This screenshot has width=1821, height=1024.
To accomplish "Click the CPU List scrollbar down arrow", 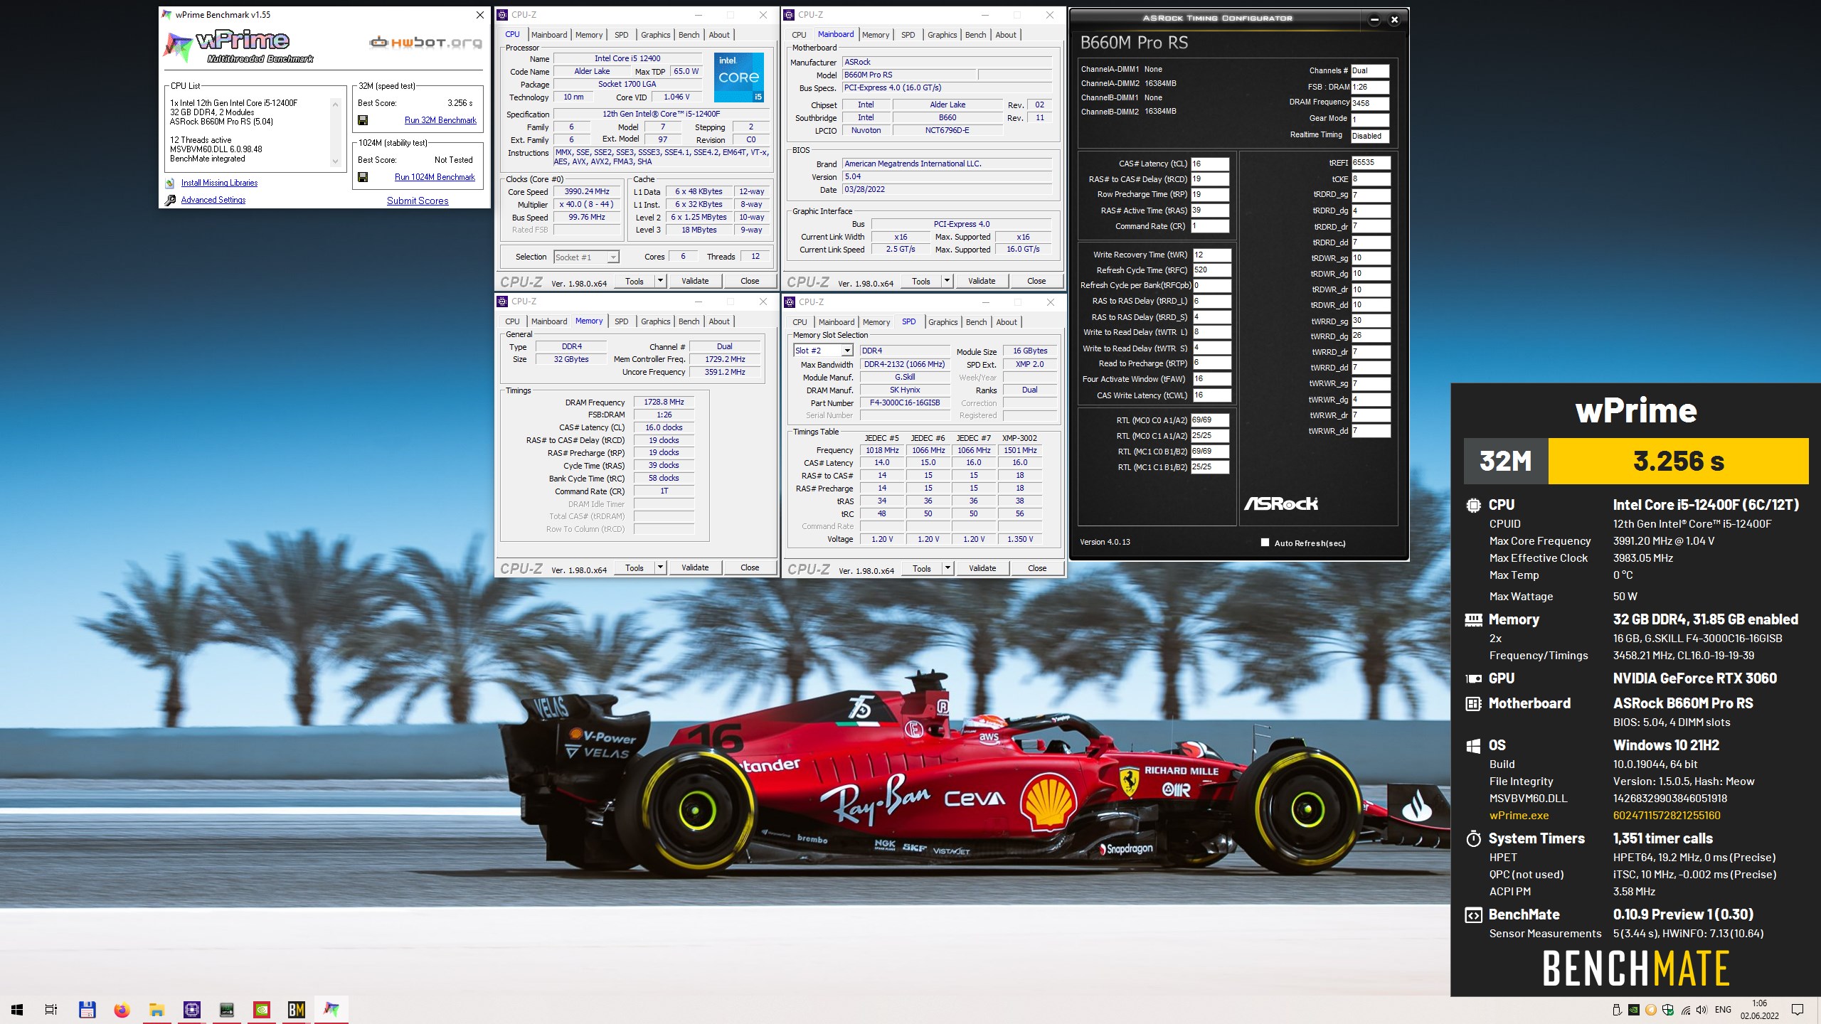I will tap(336, 161).
